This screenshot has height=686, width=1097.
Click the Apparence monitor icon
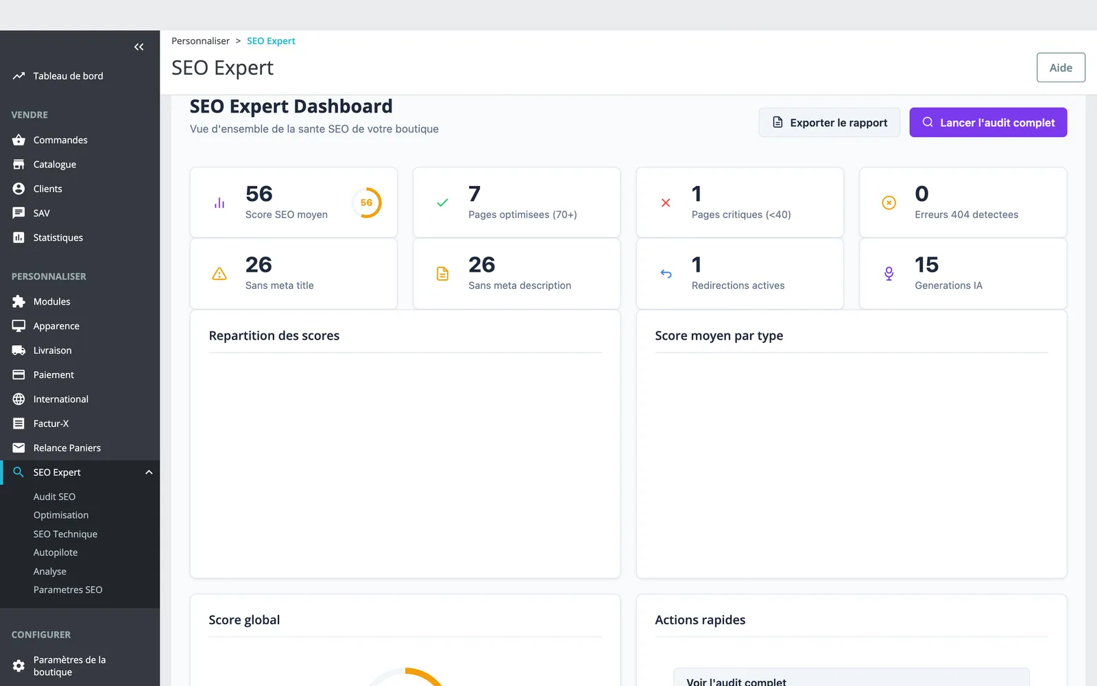(19, 326)
